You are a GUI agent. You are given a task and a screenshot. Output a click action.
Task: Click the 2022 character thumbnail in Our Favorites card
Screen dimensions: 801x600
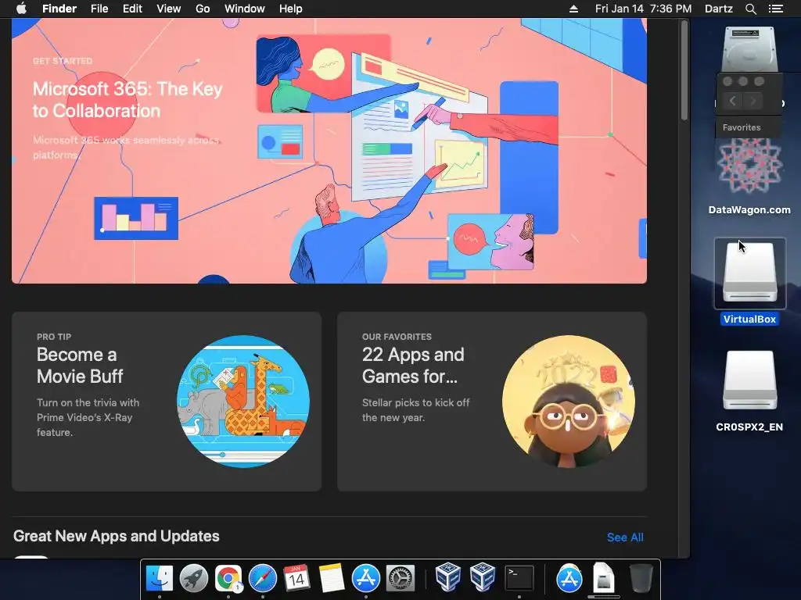(569, 402)
